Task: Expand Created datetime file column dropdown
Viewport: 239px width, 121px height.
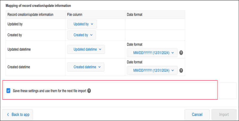Action: click(x=85, y=67)
